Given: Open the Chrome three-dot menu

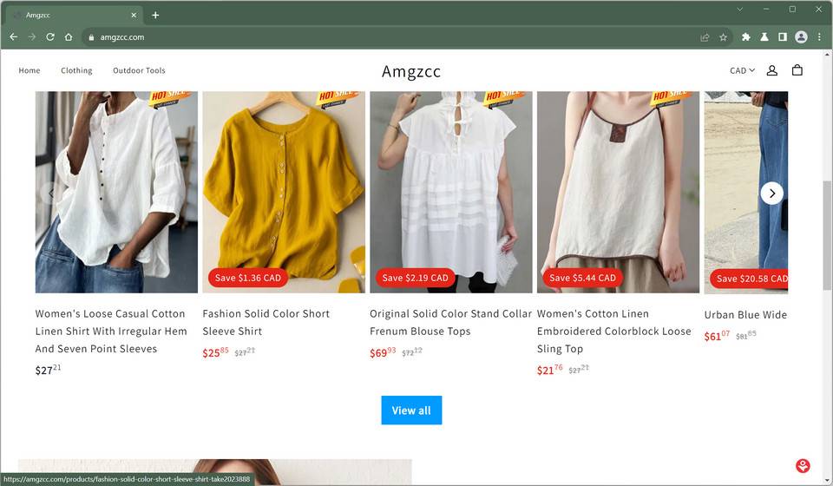Looking at the screenshot, I should pos(819,37).
